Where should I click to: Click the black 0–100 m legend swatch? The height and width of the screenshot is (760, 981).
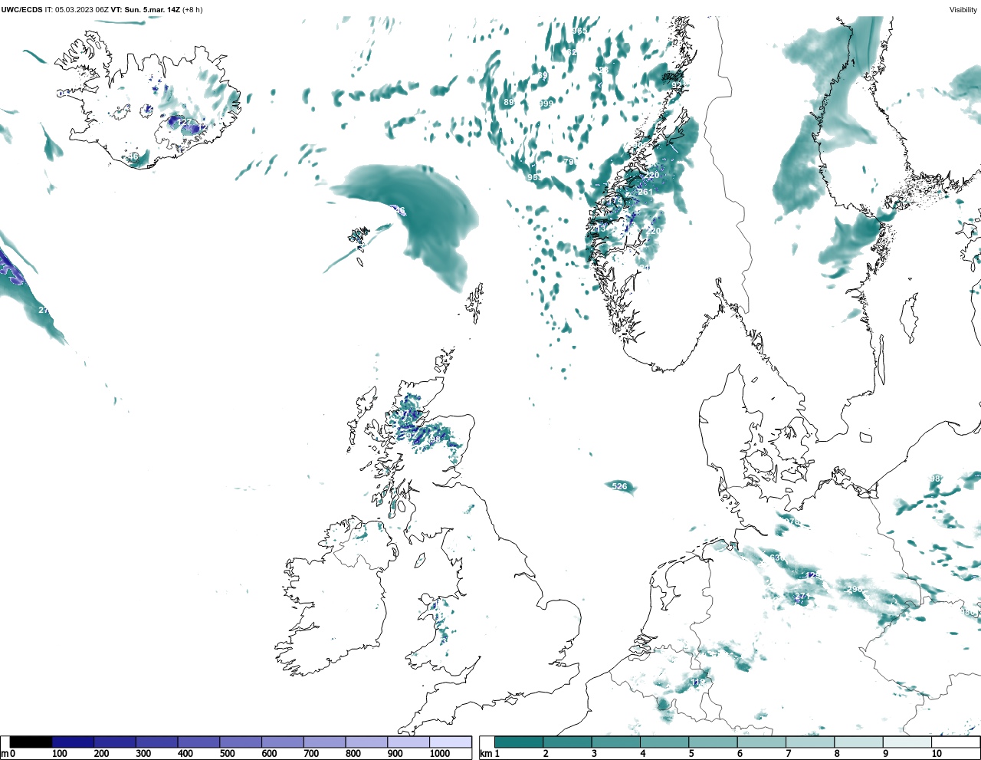click(31, 742)
